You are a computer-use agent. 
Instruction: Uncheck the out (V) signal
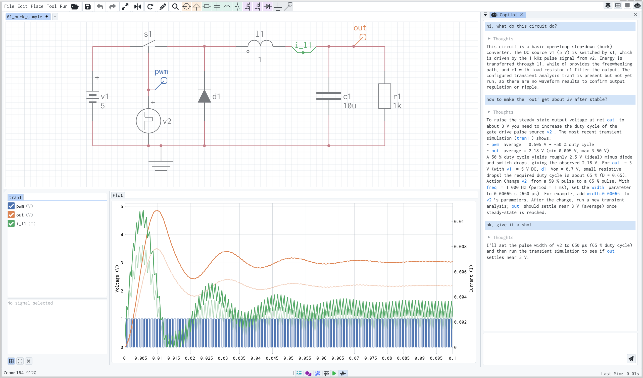point(11,215)
